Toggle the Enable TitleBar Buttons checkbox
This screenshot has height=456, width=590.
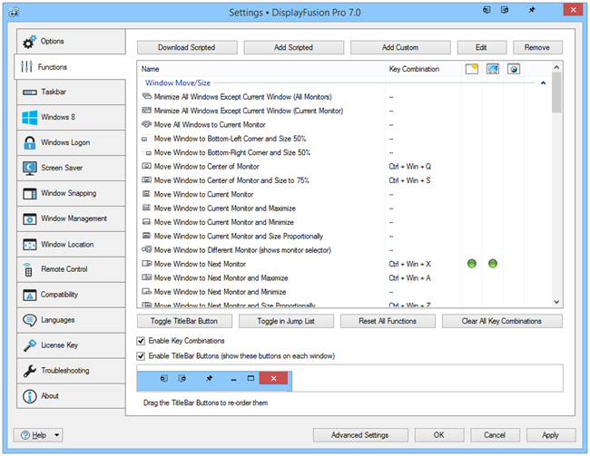click(141, 356)
